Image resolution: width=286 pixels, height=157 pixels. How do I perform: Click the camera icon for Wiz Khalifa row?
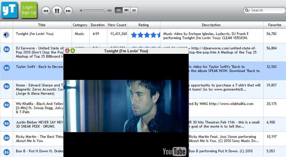click(6, 105)
